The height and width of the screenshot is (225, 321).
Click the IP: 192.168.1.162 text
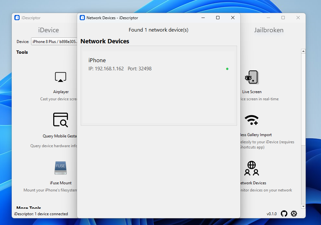(106, 69)
